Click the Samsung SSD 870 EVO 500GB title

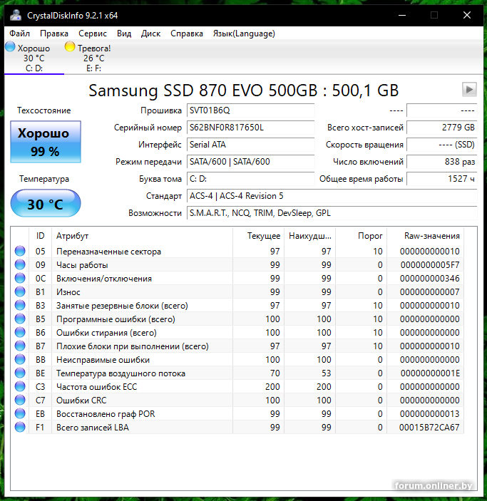click(x=244, y=91)
